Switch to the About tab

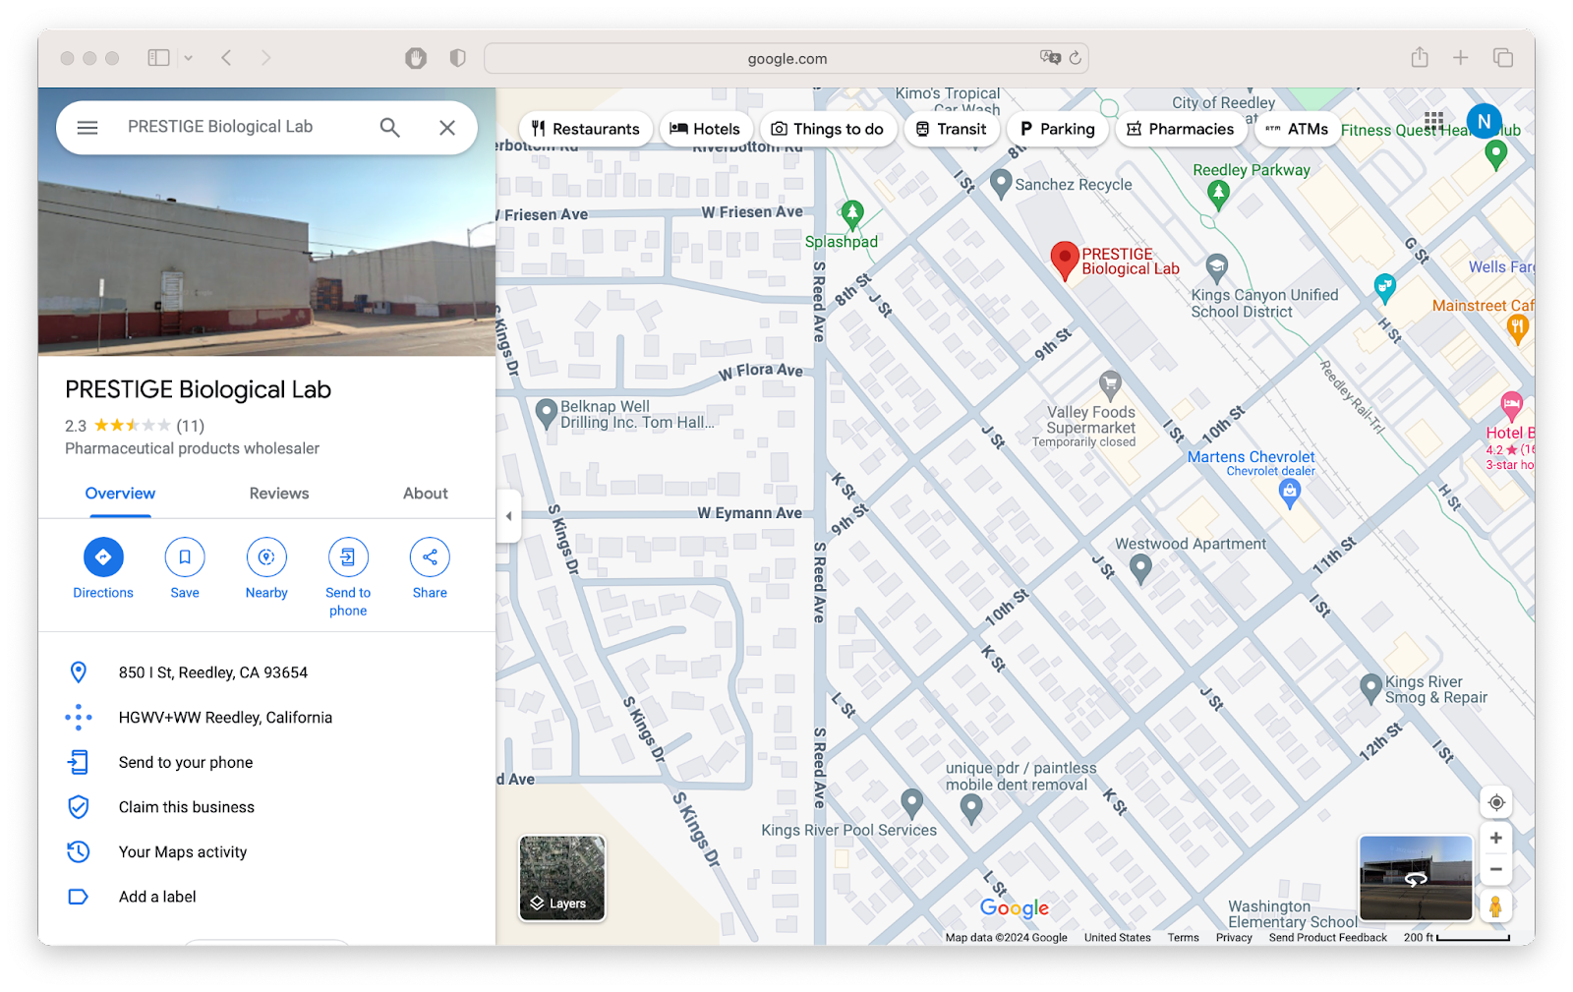click(x=426, y=494)
